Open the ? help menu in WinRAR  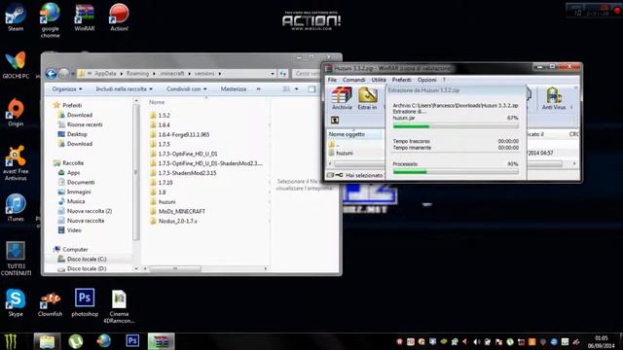444,80
